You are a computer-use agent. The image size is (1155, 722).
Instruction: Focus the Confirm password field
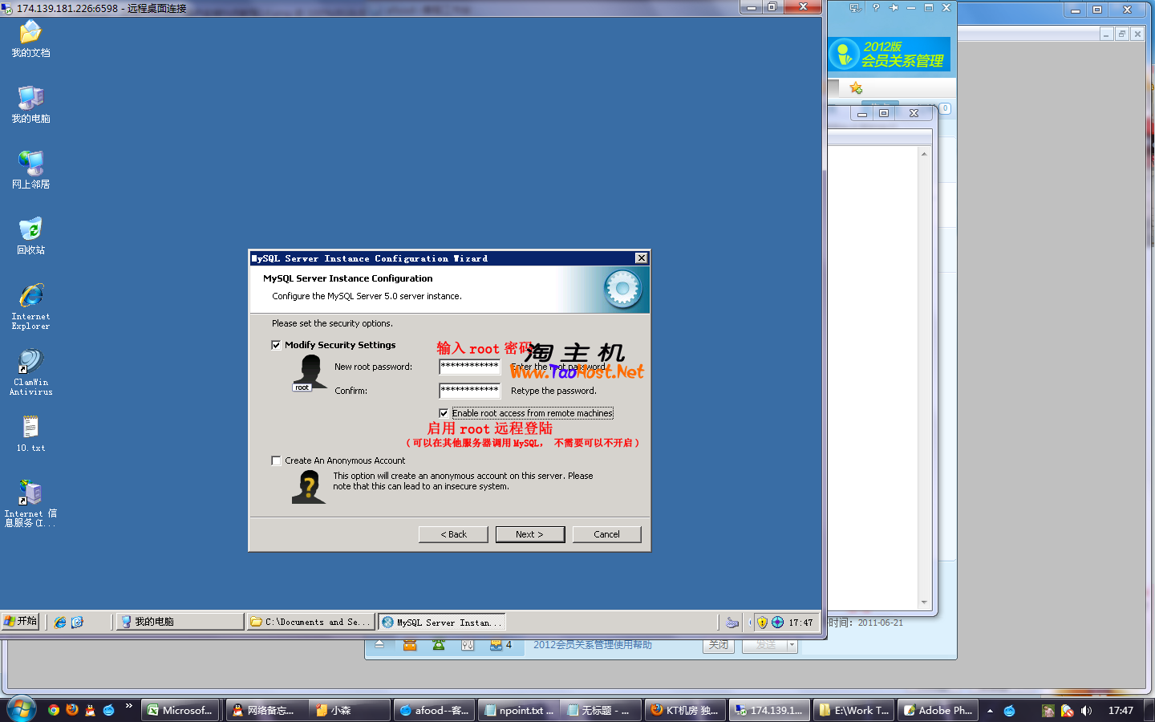coord(470,391)
